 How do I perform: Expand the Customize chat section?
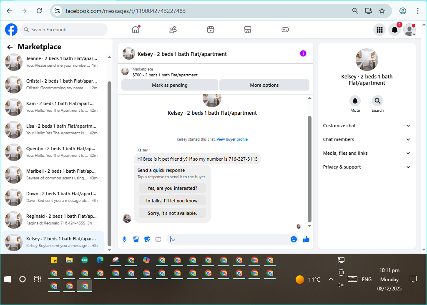367,126
